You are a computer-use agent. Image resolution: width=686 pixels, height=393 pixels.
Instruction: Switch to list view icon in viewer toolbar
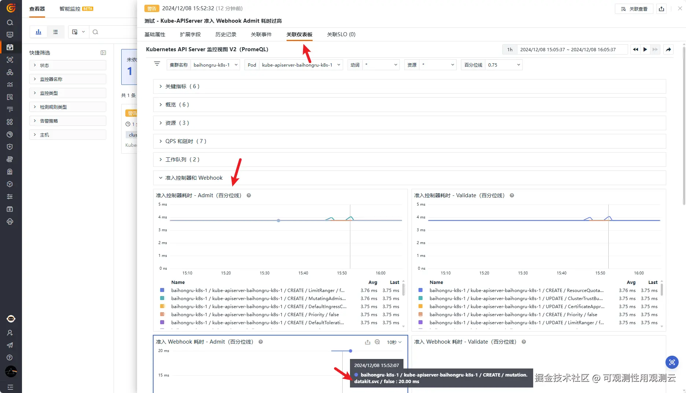point(55,32)
